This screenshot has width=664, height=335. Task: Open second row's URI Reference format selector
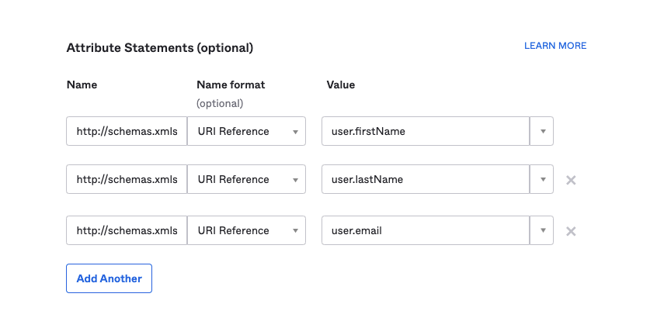246,179
